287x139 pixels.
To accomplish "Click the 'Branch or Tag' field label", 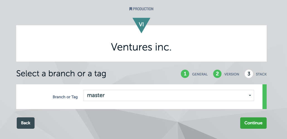I will (65, 97).
